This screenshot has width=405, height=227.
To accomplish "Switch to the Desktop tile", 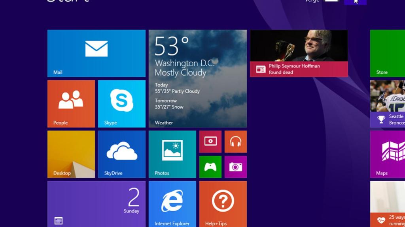I will pyautogui.click(x=71, y=154).
